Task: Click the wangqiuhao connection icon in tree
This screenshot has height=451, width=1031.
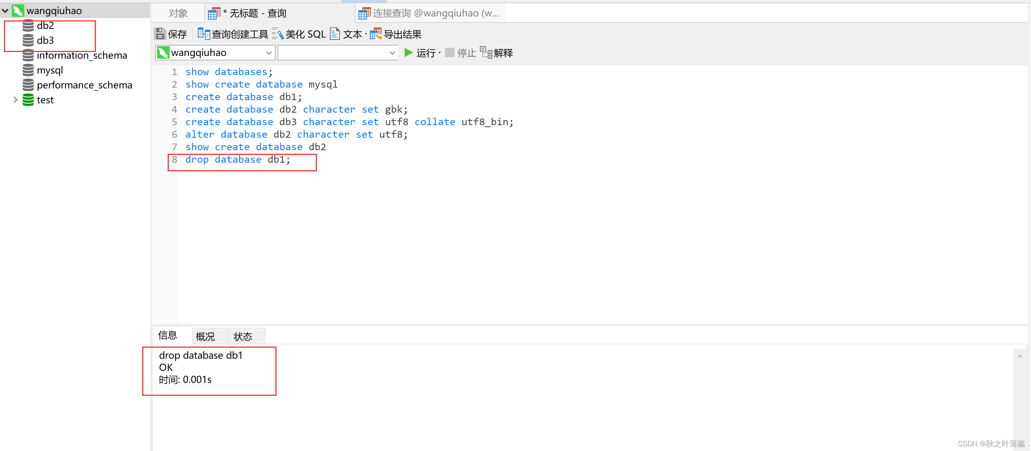Action: point(18,11)
